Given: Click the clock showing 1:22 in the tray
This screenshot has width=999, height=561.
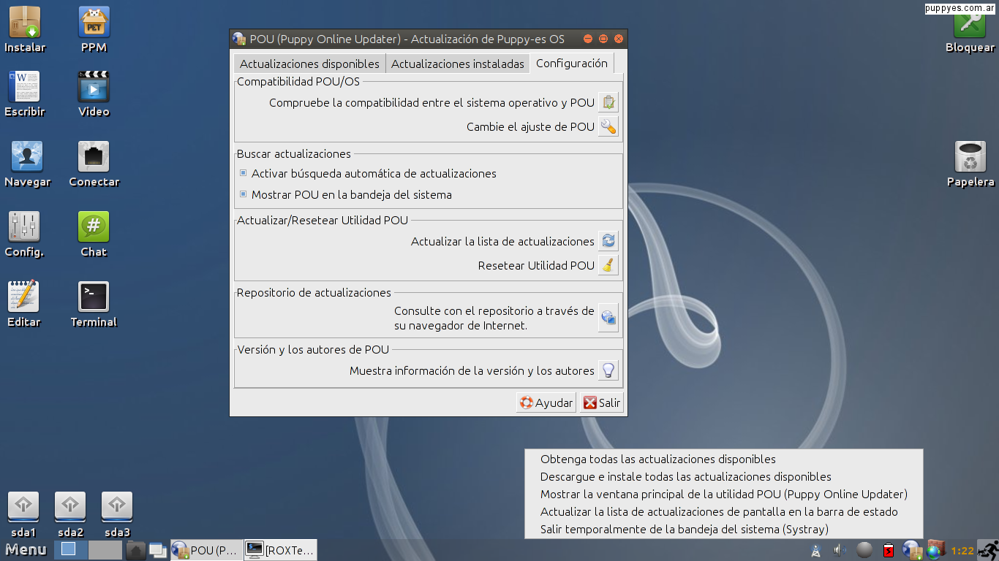Looking at the screenshot, I should pos(962,551).
